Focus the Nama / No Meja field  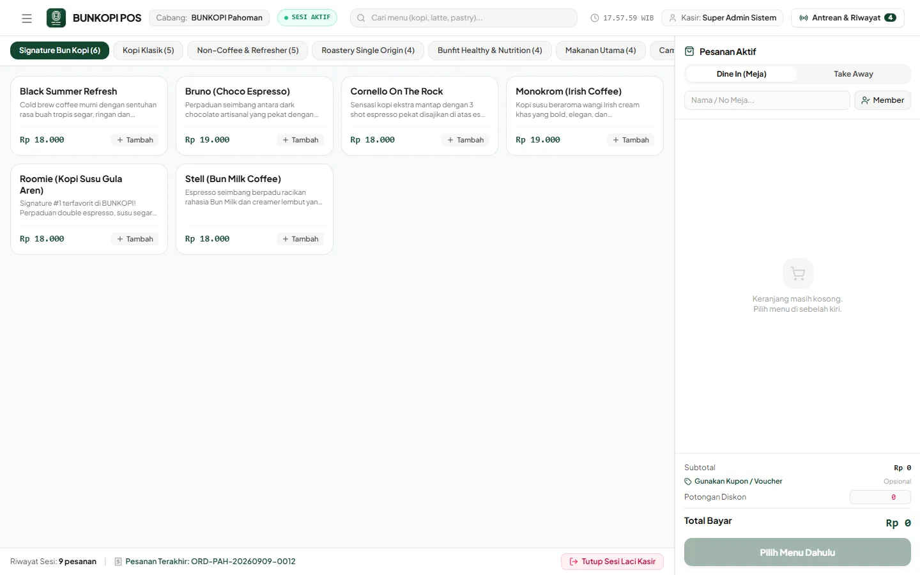pyautogui.click(x=767, y=100)
